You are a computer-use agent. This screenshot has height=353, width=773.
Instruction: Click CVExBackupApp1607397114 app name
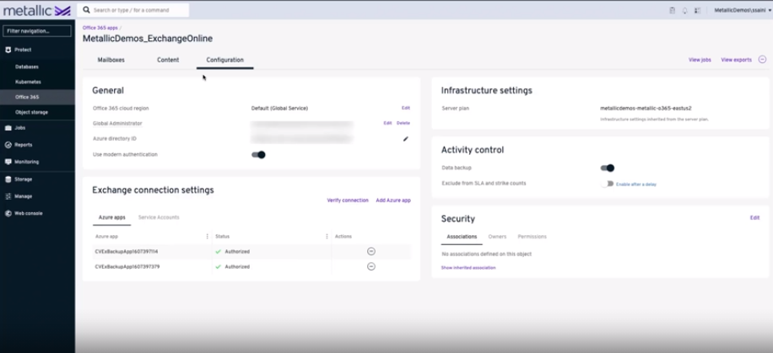[127, 252]
